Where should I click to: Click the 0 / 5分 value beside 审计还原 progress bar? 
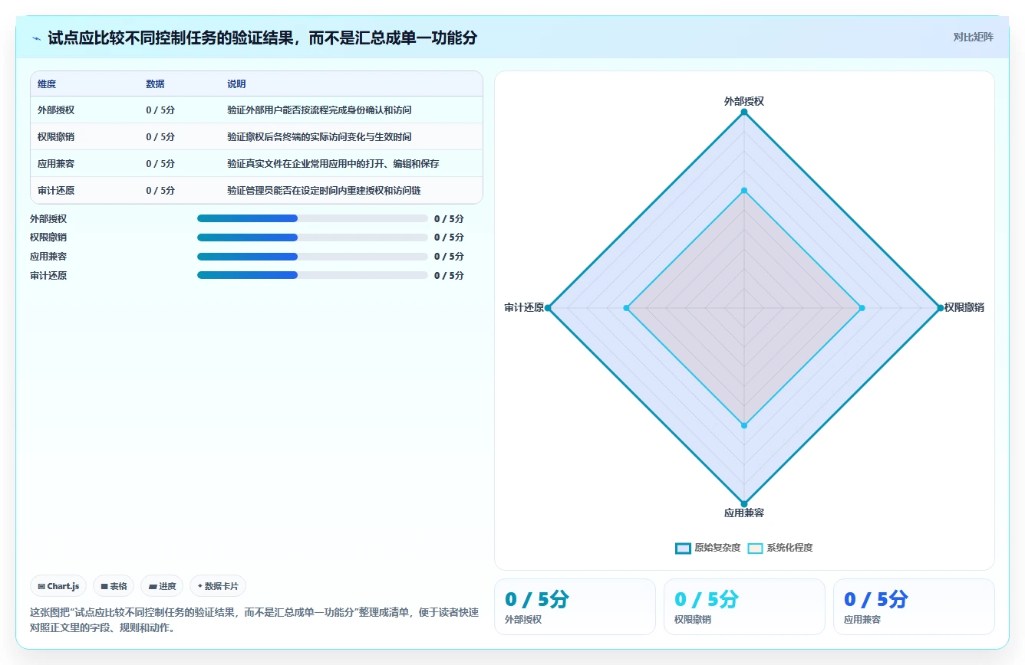click(x=449, y=276)
